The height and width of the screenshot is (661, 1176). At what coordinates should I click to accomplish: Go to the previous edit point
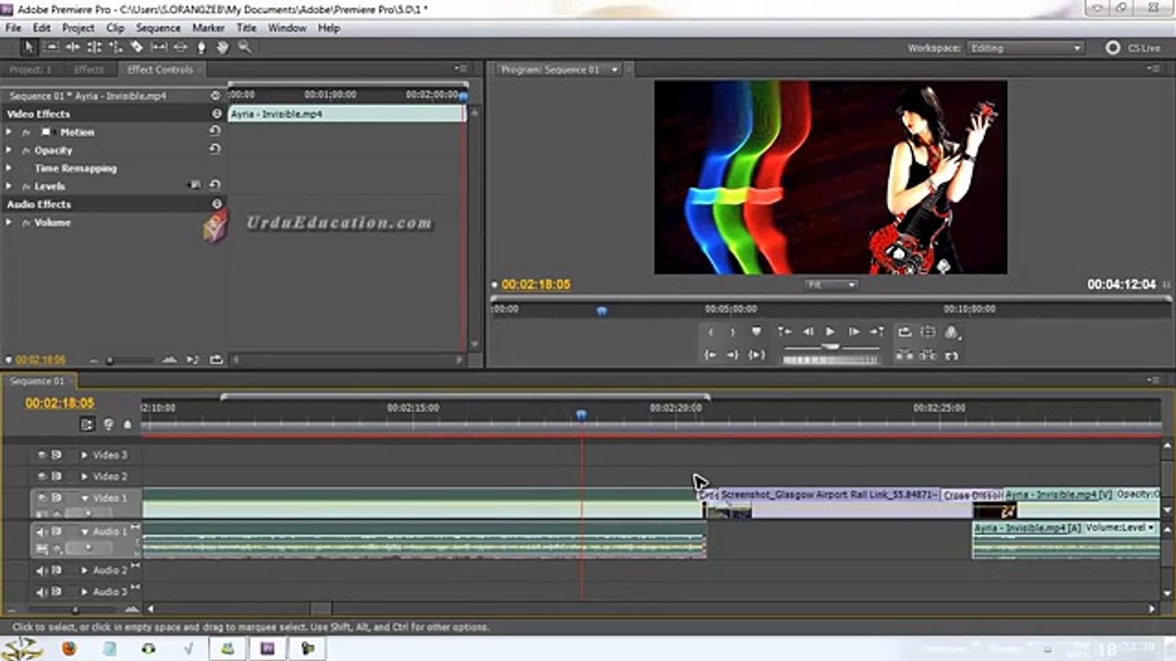pos(785,332)
